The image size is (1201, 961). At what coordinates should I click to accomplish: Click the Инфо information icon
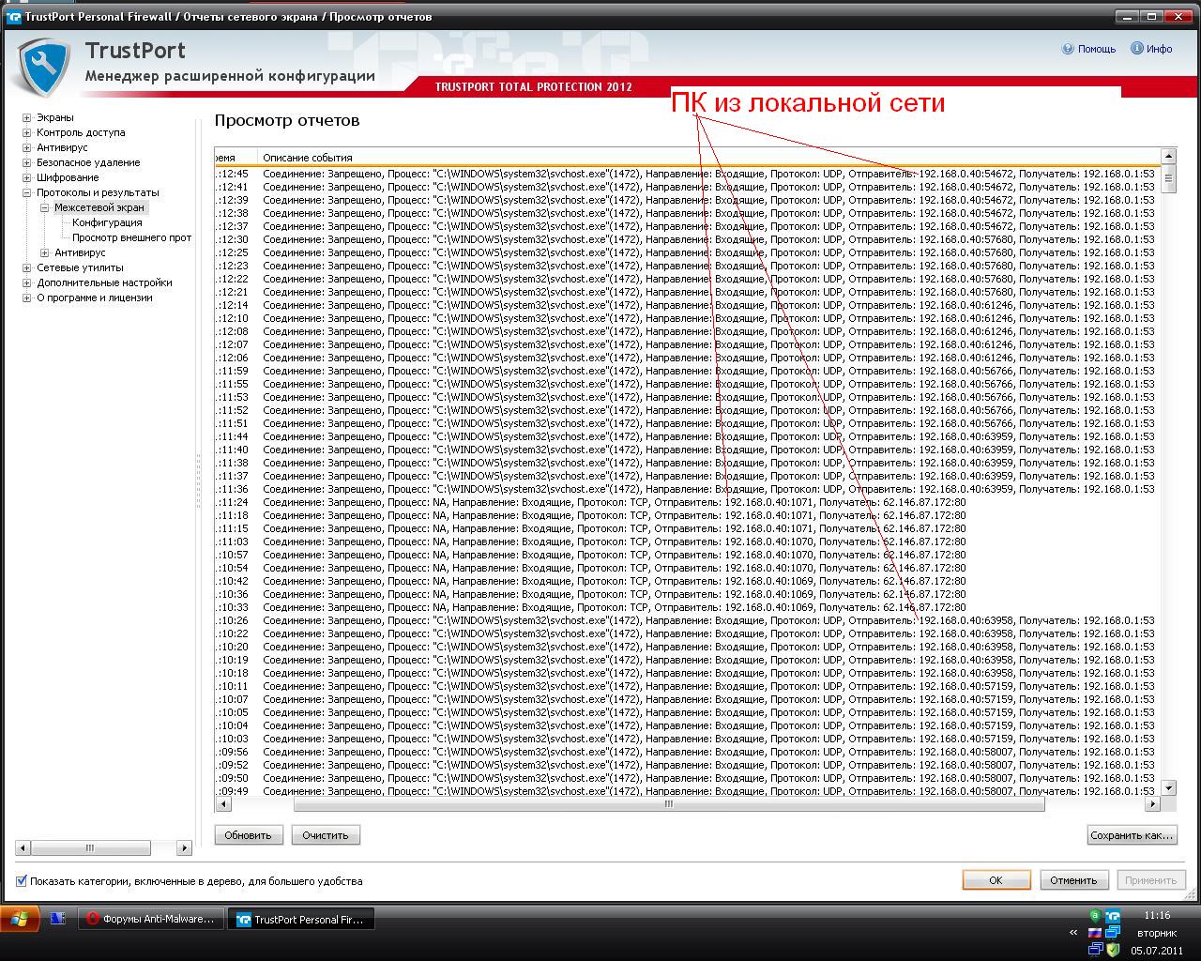[1136, 49]
